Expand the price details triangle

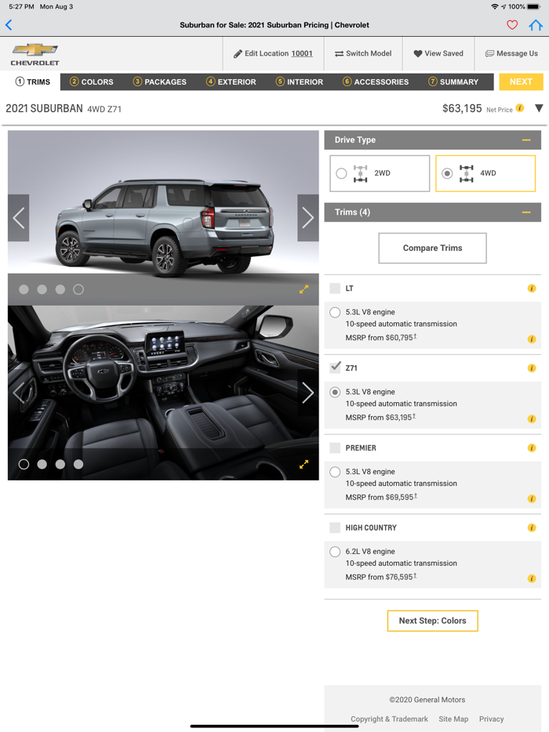539,108
